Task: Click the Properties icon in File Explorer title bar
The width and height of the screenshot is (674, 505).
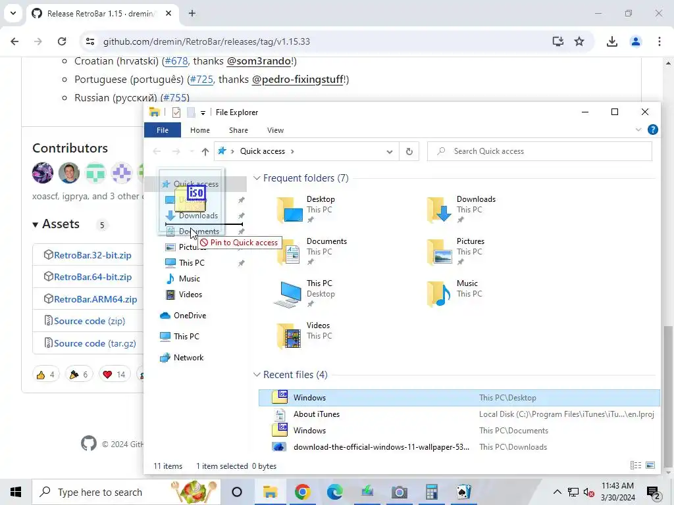Action: [176, 112]
